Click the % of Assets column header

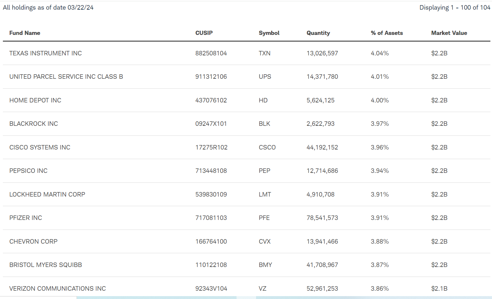[387, 33]
